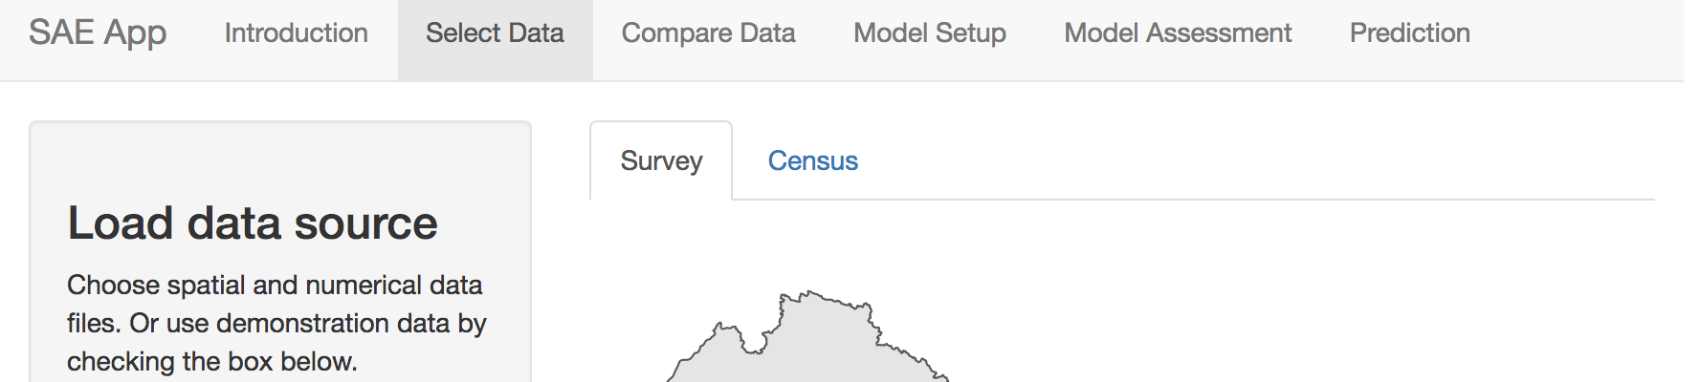Image resolution: width=1701 pixels, height=382 pixels.
Task: Switch to the Survey tab
Action: pyautogui.click(x=661, y=161)
